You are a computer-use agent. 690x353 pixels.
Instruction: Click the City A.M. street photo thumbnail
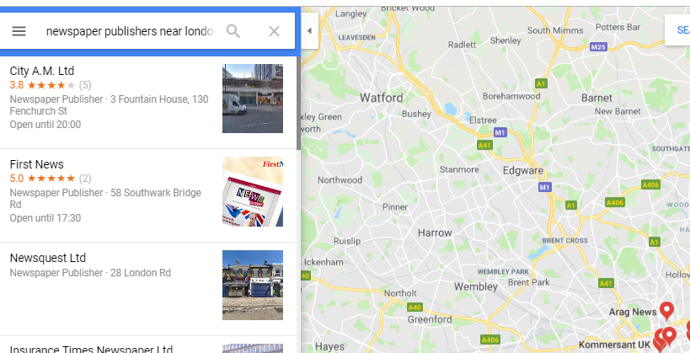click(x=253, y=99)
